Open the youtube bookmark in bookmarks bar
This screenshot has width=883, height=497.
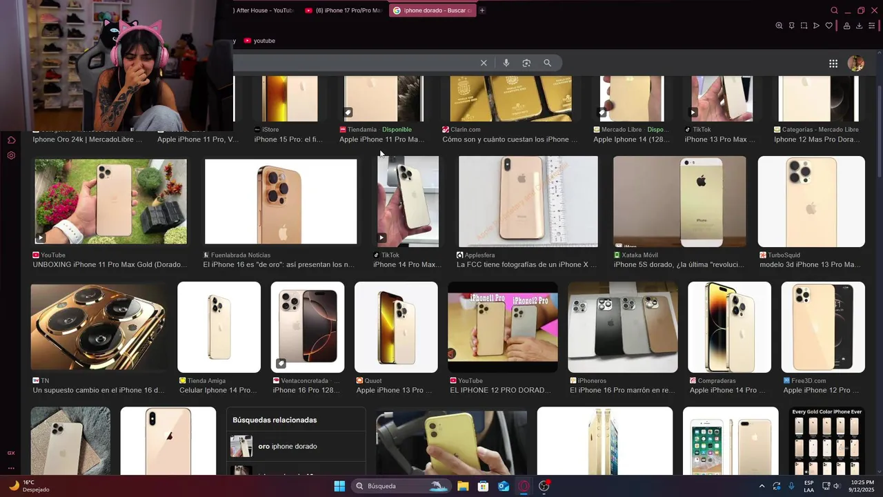coord(259,41)
